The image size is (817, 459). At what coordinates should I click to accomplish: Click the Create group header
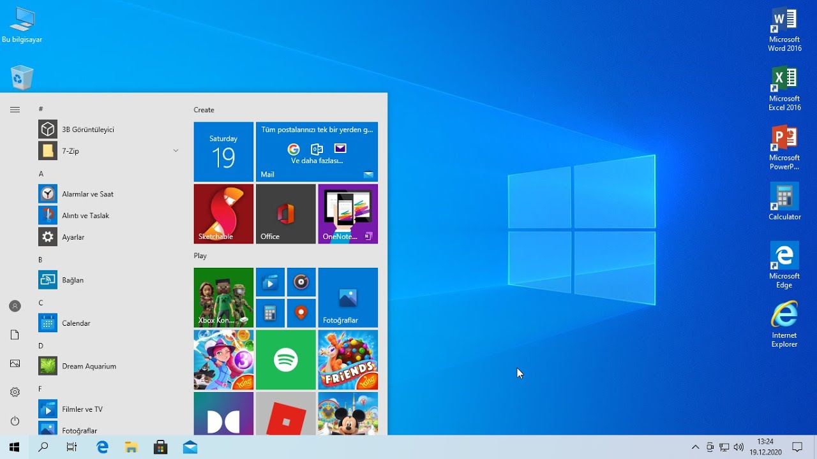204,110
